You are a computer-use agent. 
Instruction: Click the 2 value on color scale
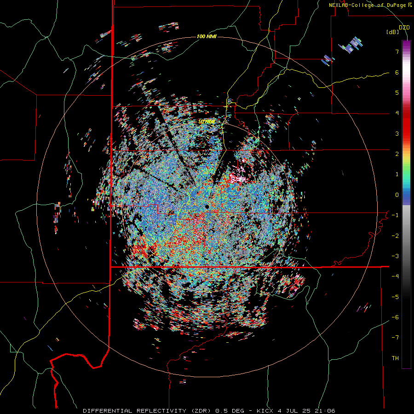tap(397, 154)
